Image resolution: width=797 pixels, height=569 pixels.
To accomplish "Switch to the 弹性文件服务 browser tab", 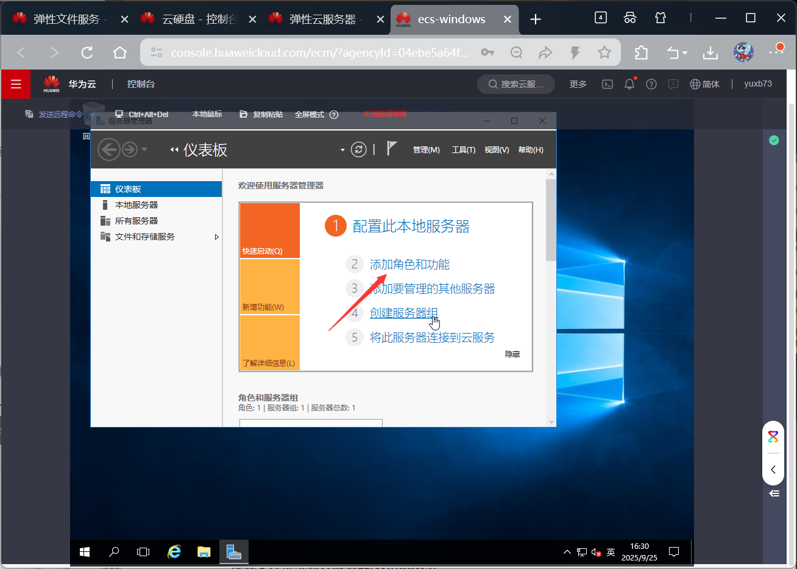I will (69, 19).
